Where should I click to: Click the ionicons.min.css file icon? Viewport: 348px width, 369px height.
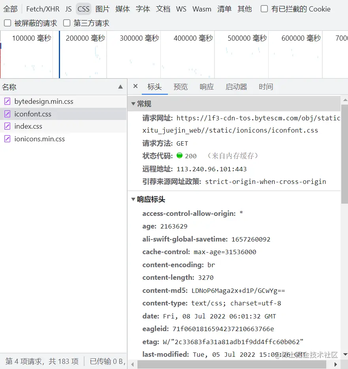click(x=7, y=139)
